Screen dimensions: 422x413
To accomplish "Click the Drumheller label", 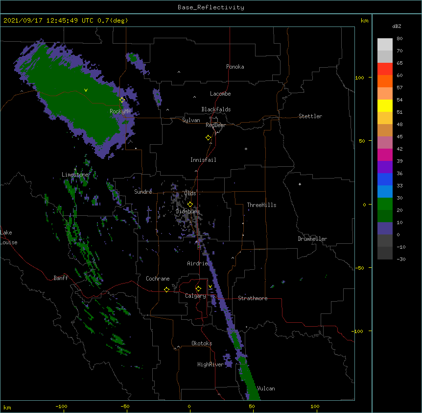I will [312, 239].
